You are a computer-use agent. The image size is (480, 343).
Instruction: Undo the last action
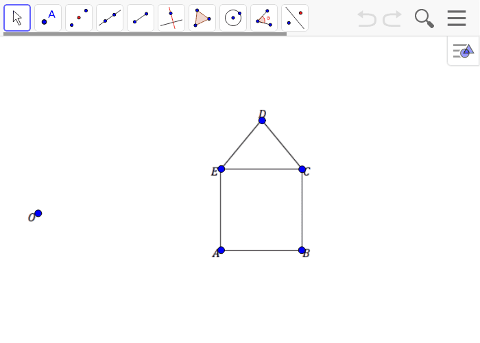(367, 19)
